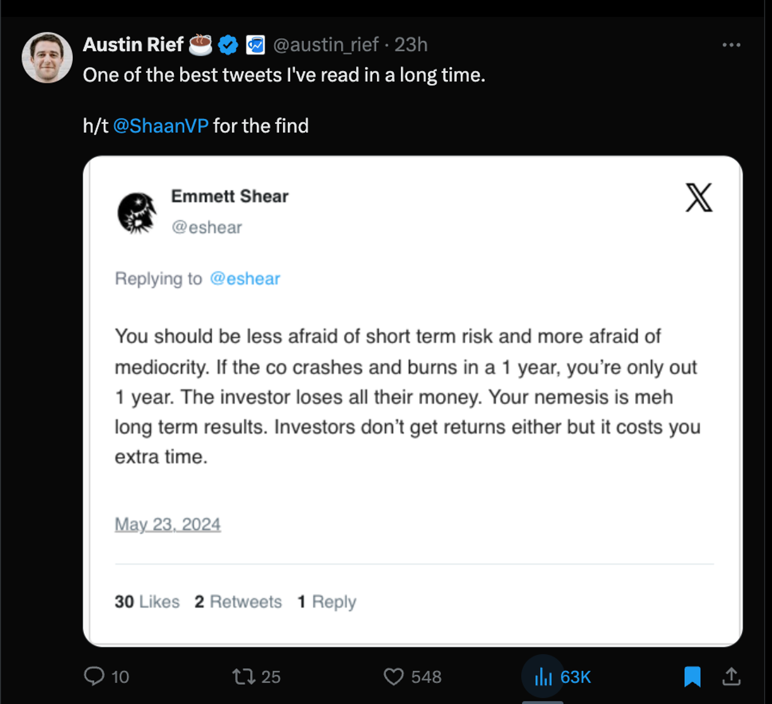Screen dimensions: 772x704
Task: Open the @ShaanVP mention link
Action: coord(161,126)
